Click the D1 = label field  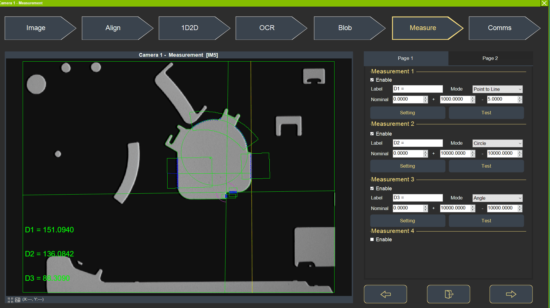pos(418,89)
